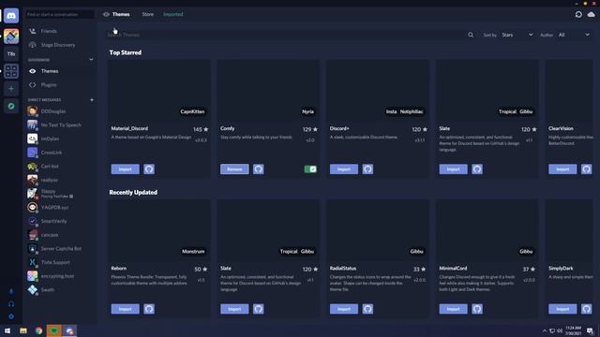Open Windows notification center icon
The height and width of the screenshot is (337, 600).
pos(591,330)
